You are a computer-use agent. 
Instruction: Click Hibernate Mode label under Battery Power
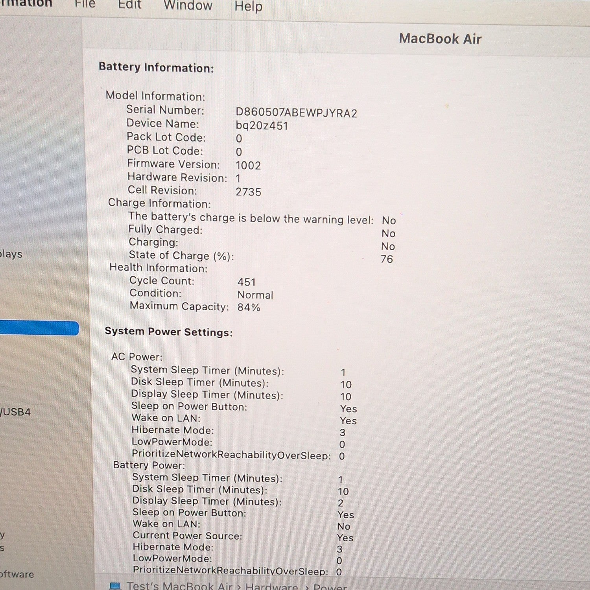tap(173, 547)
